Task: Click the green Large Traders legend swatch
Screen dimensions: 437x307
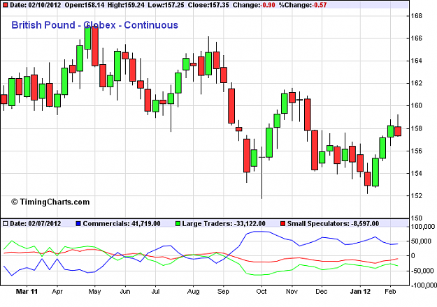Action: pyautogui.click(x=178, y=223)
